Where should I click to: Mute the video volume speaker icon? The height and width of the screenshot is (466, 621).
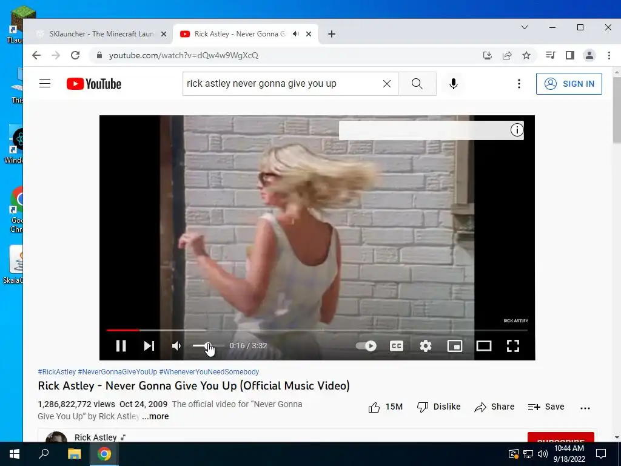pos(176,346)
